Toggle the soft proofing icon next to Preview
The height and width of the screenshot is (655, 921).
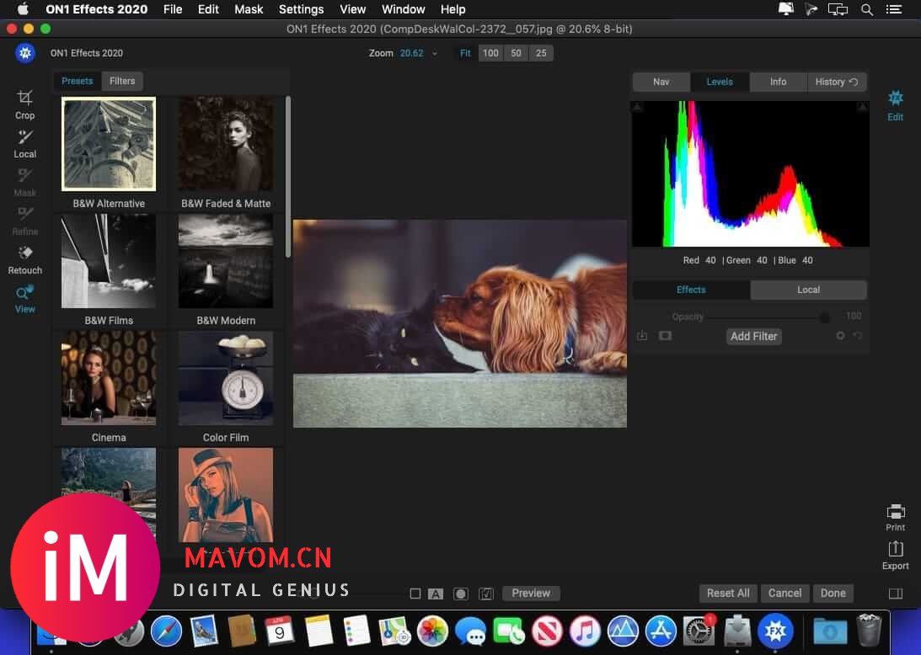pos(485,594)
